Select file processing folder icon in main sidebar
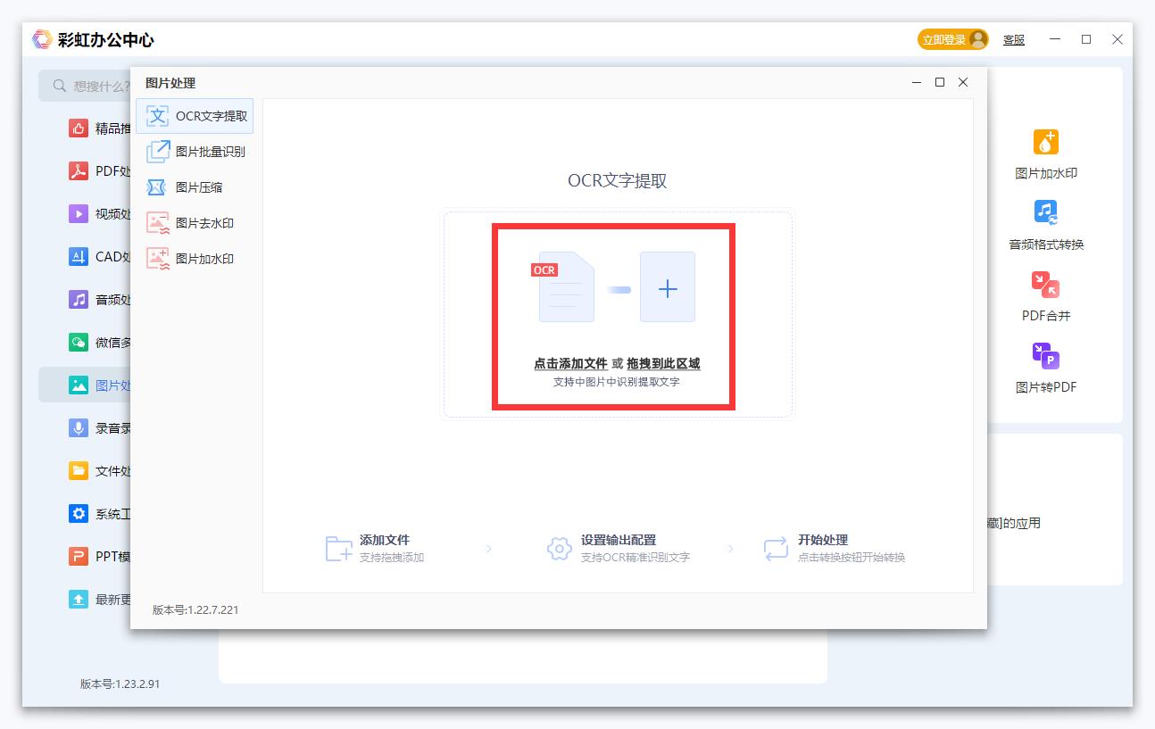1155x729 pixels. [79, 470]
